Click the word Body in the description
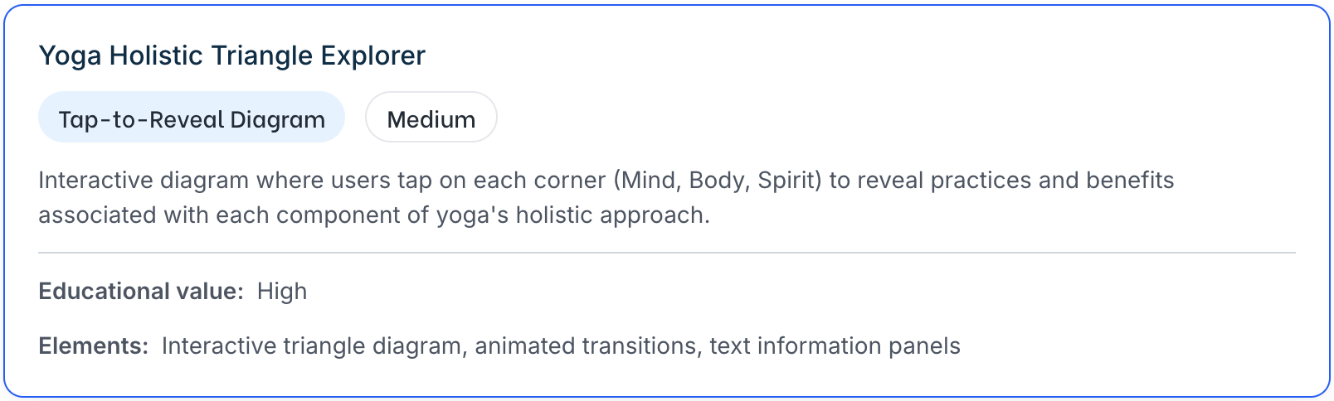 point(718,181)
